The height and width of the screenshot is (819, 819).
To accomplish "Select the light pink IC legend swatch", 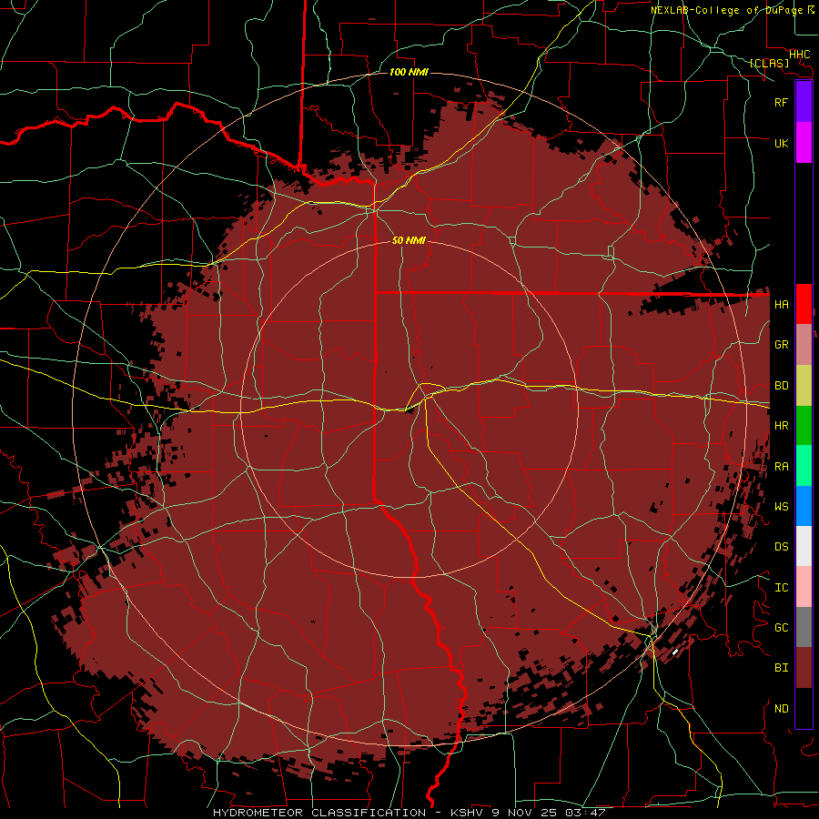I will (804, 587).
